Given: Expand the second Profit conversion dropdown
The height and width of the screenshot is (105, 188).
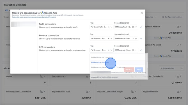Looking at the screenshot, I should click(136, 27).
